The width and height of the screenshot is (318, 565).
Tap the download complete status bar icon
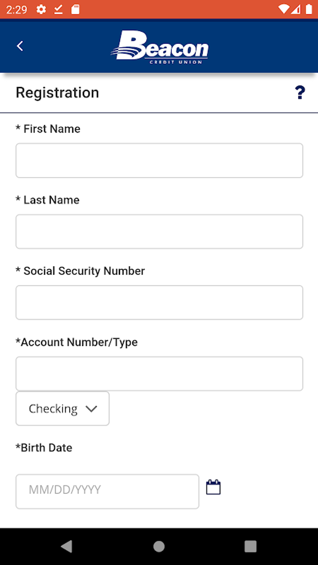click(x=58, y=9)
